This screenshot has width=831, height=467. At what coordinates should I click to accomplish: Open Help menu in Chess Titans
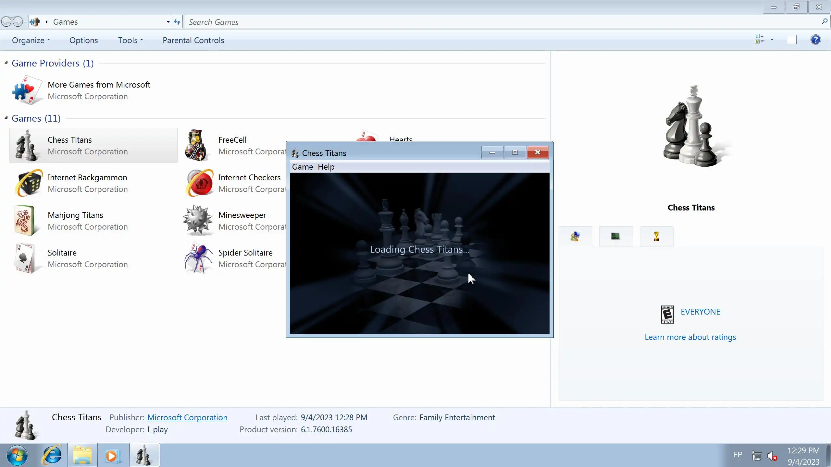pos(326,167)
